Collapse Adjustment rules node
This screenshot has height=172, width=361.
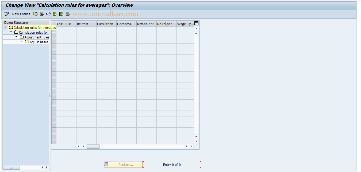(x=16, y=37)
